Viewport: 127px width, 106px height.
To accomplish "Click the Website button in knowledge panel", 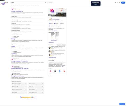I will tap(51, 23).
